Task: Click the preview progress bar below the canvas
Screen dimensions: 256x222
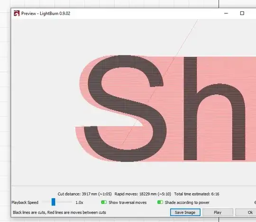Action: [x=134, y=186]
